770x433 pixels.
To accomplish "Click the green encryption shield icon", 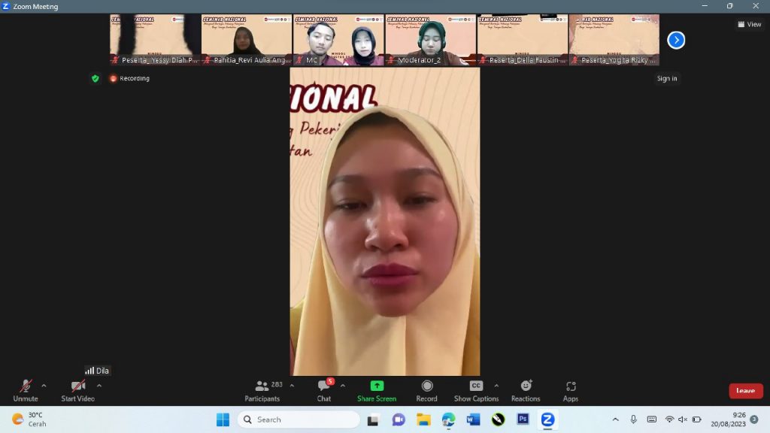I will point(95,78).
